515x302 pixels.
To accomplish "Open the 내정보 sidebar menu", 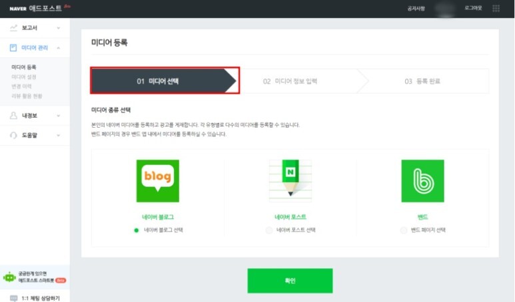I will (35, 116).
